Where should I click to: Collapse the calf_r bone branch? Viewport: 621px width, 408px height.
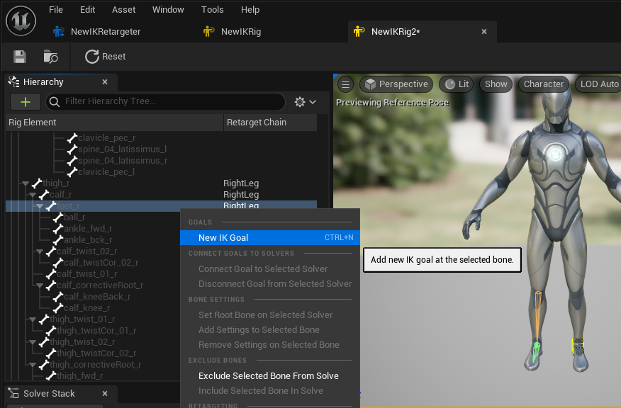coord(33,195)
